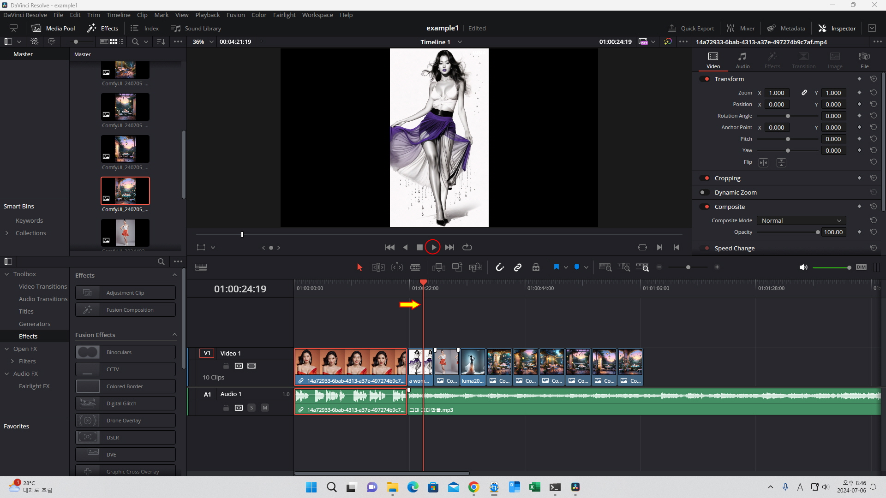Open the Metadata panel

[786, 29]
